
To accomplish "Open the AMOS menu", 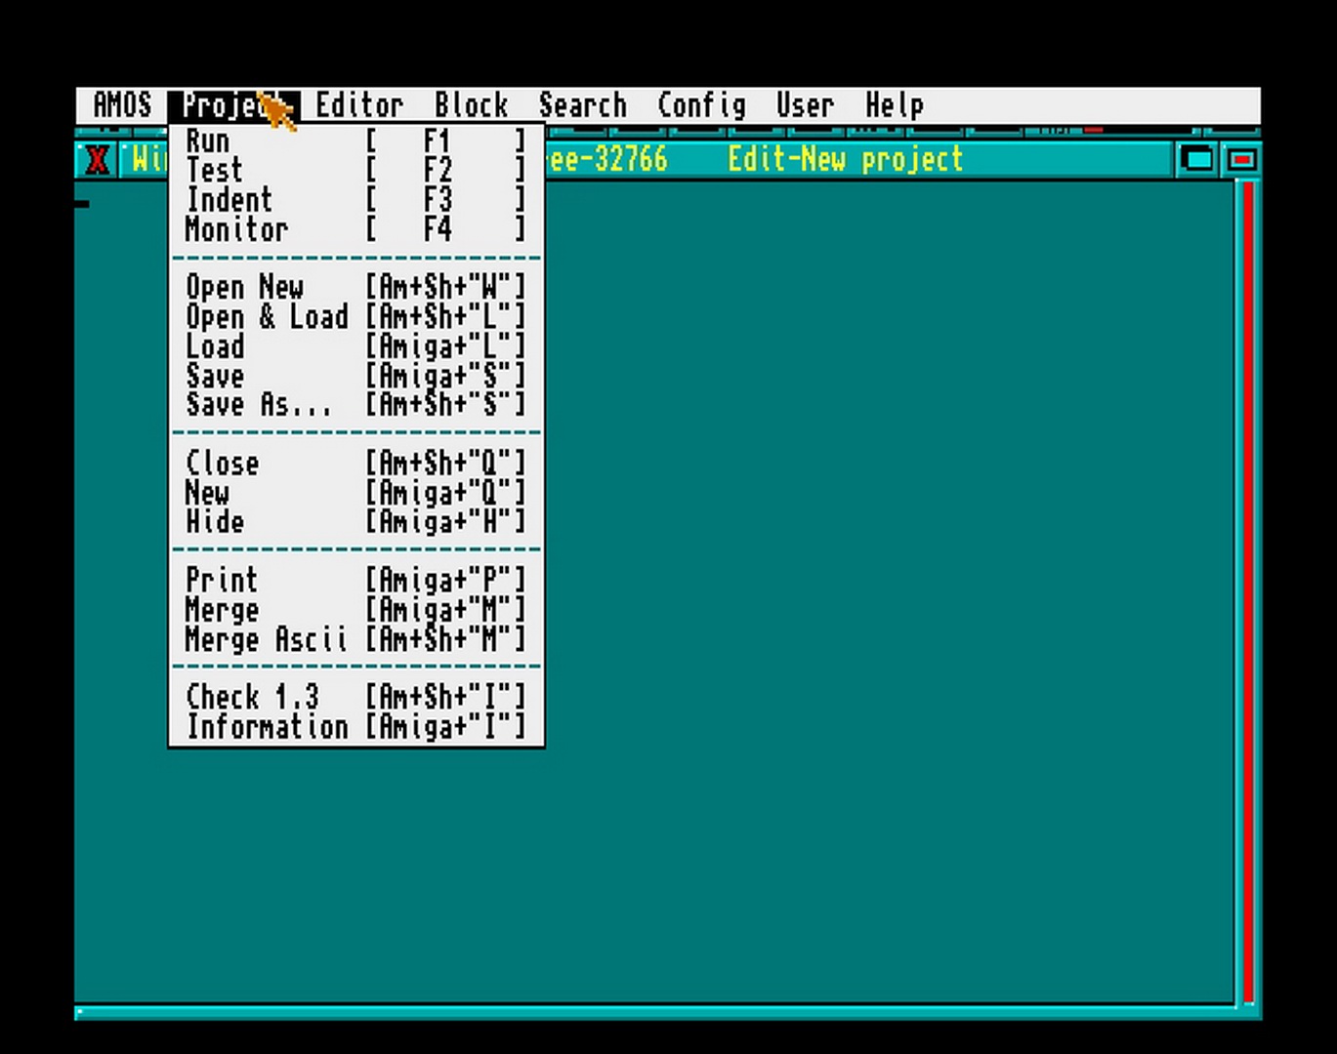I will point(122,105).
